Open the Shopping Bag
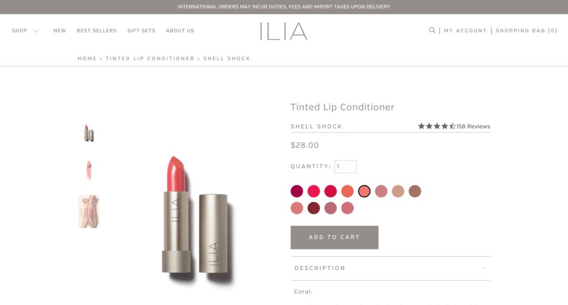 click(x=526, y=31)
